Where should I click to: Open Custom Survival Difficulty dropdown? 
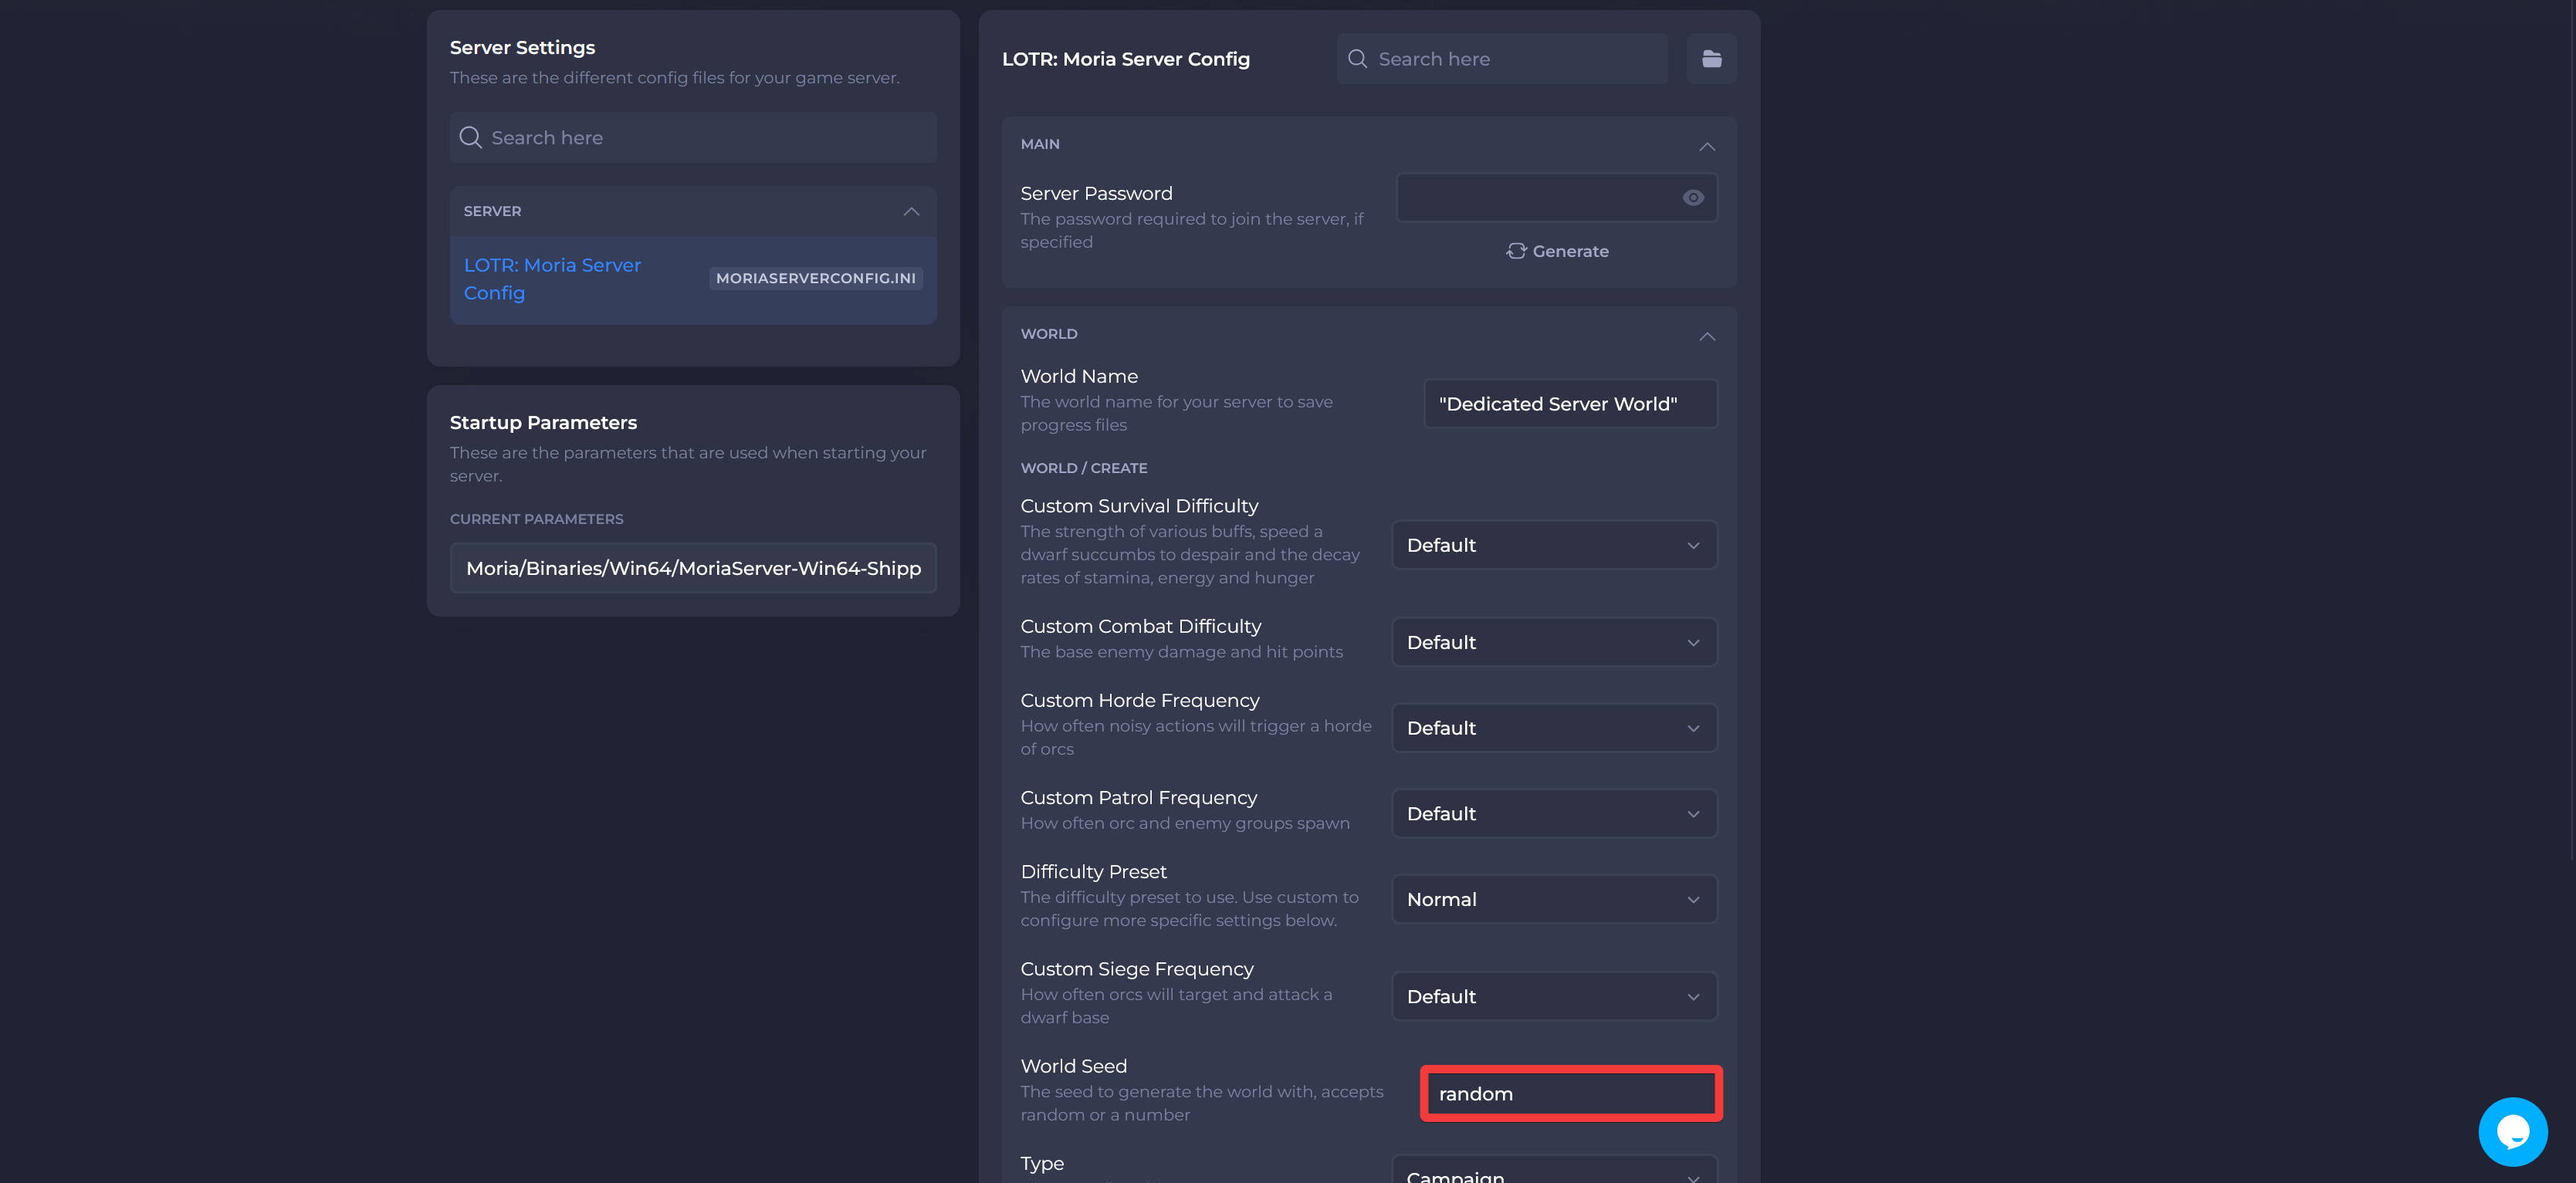(1554, 545)
